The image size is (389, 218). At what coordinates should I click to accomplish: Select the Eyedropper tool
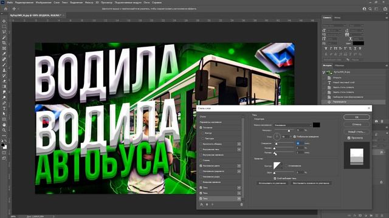click(4, 54)
